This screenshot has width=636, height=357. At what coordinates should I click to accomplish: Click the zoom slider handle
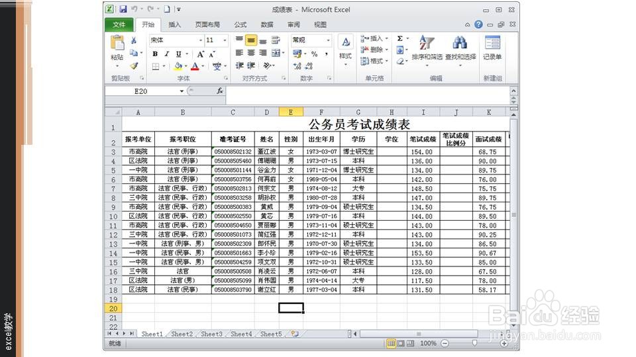(474, 343)
